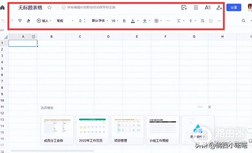Click the selected cell A1
Image resolution: width=252 pixels, height=153 pixels.
pos(23,43)
